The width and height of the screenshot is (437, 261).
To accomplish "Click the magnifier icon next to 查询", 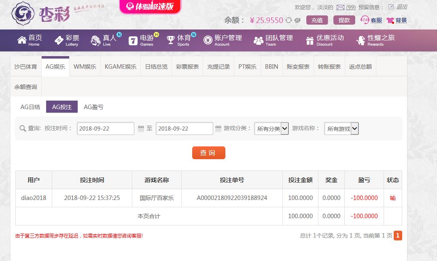I will click(23, 128).
